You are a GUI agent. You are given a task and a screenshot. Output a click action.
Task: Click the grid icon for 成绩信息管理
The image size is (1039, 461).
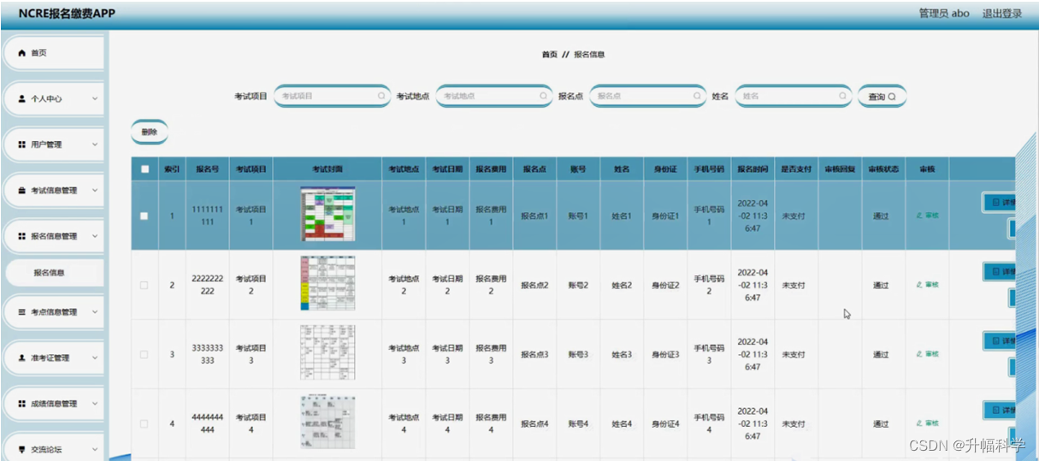point(22,404)
